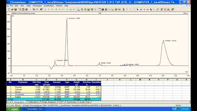Click the right tab scroll arrow

coord(11,102)
